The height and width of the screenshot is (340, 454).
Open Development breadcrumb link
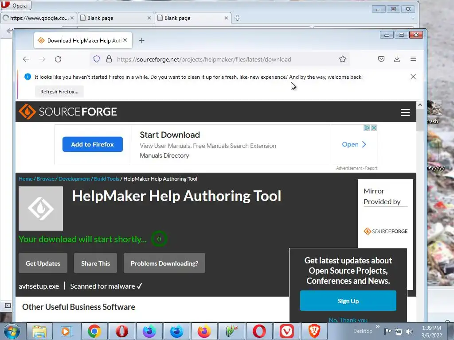[74, 179]
